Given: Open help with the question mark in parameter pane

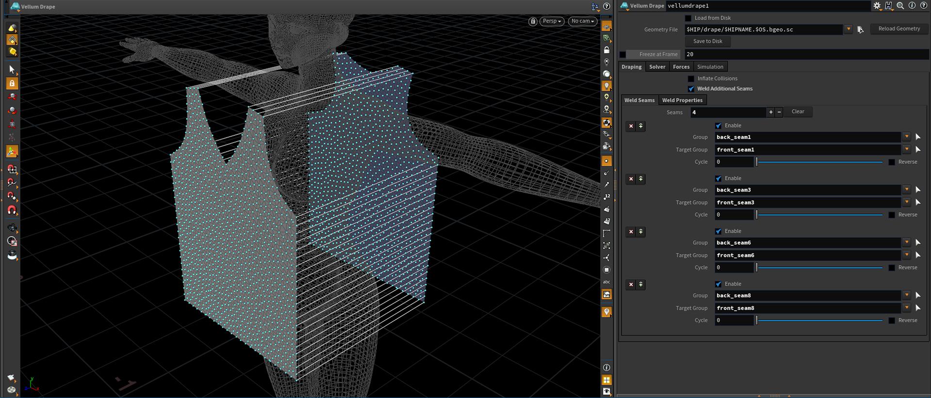Looking at the screenshot, I should [923, 6].
